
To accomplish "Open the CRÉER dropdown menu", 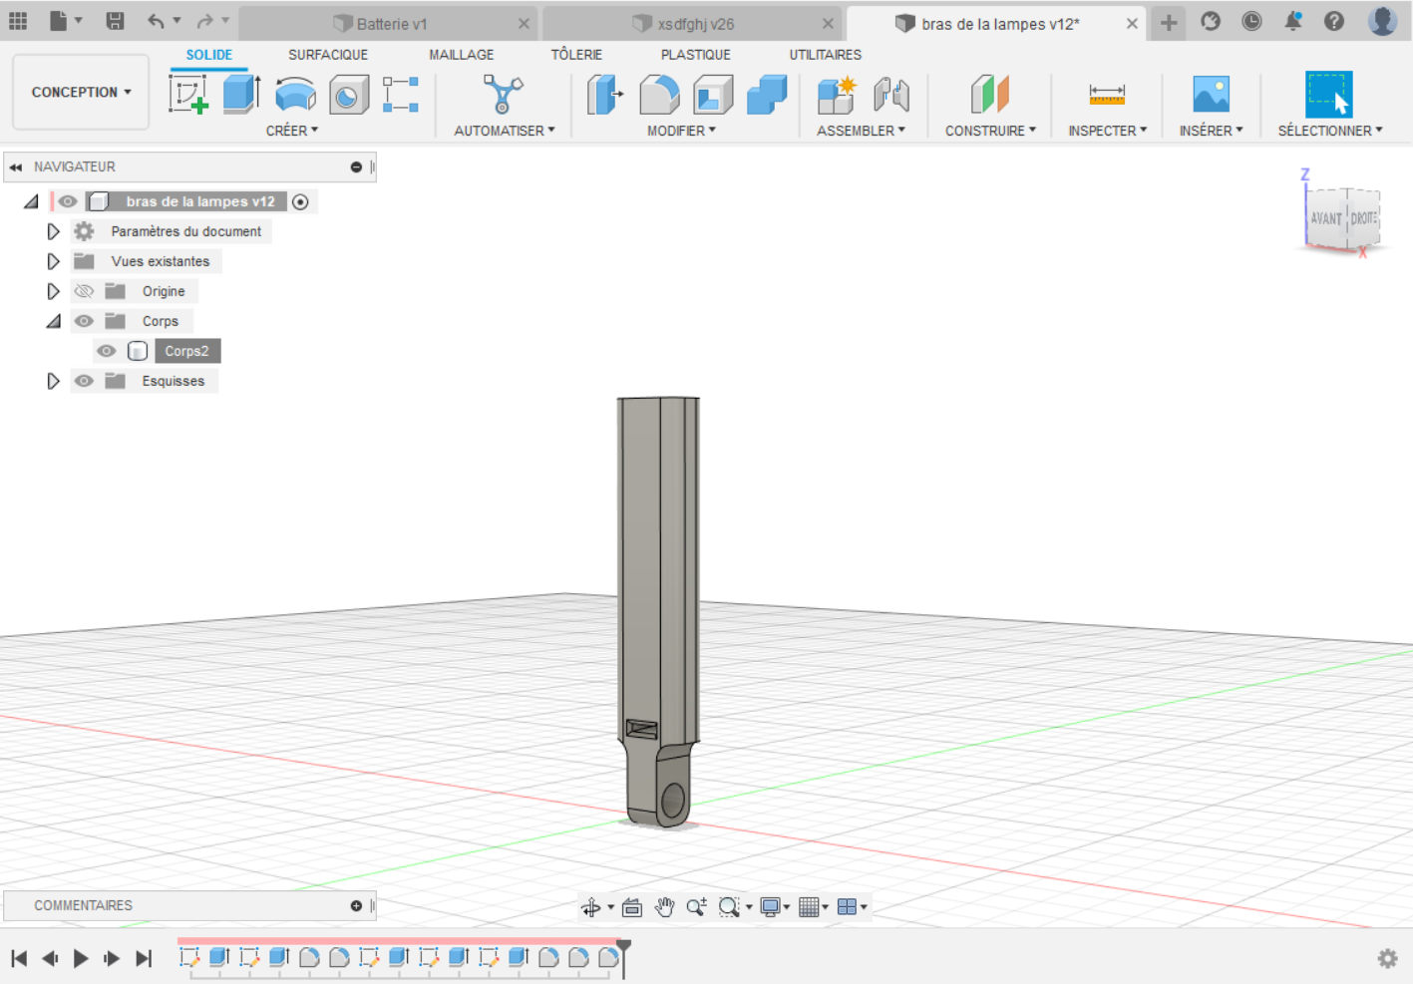I will tap(291, 131).
